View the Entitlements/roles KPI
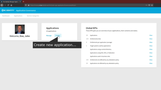The width and height of the screenshot is (161, 90). [151, 39]
